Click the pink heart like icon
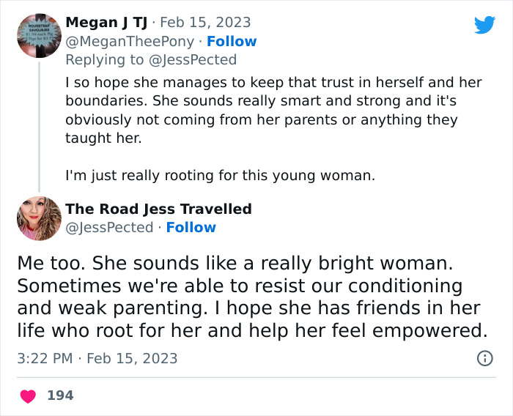 click(28, 396)
